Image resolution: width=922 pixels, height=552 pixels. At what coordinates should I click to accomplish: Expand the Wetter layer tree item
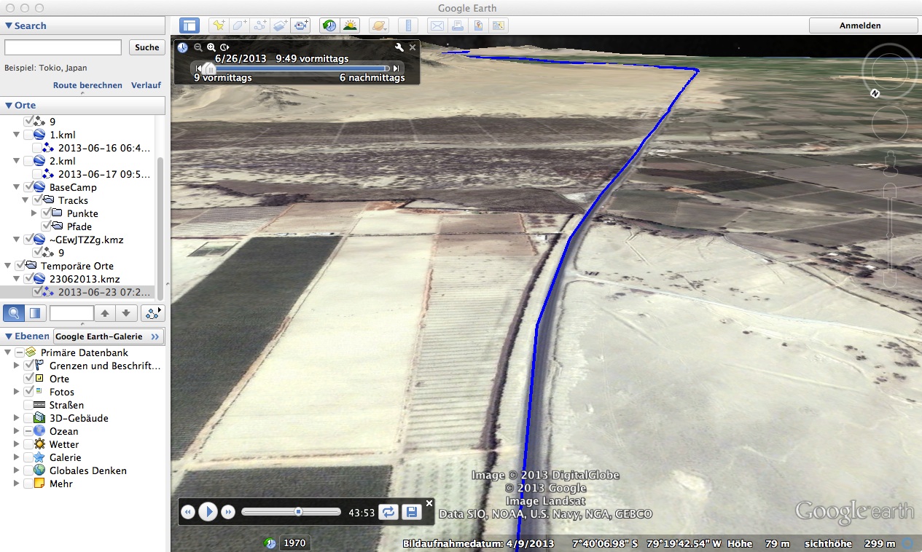[17, 444]
